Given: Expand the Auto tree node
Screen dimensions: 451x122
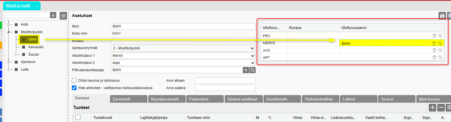Looking at the screenshot, I should (9, 24).
